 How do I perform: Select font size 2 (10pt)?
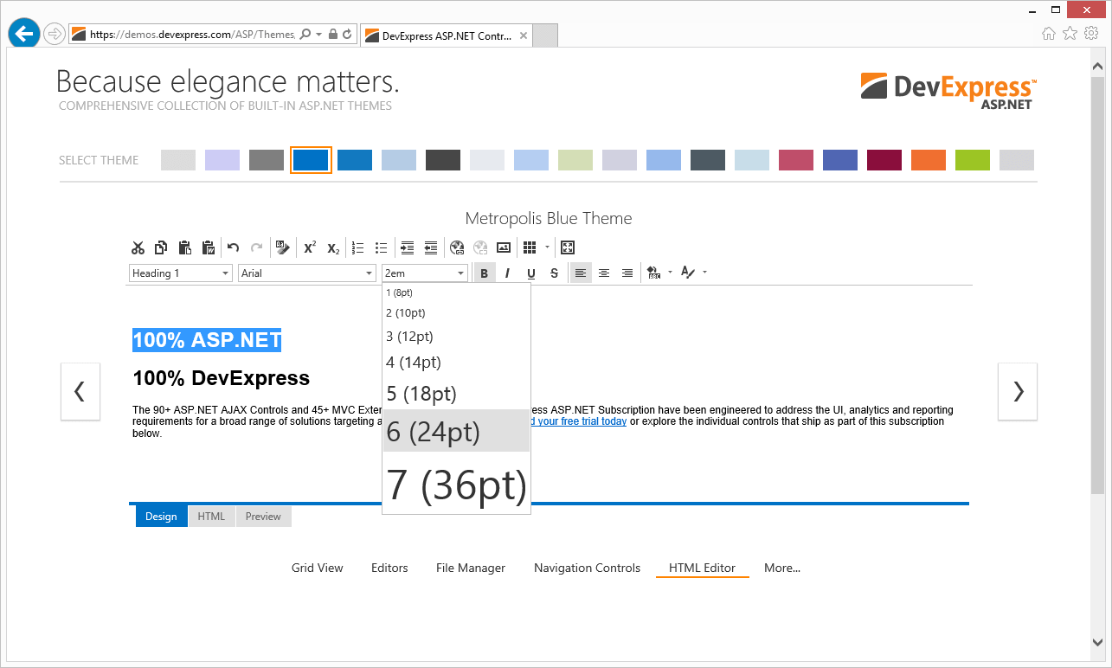[456, 313]
